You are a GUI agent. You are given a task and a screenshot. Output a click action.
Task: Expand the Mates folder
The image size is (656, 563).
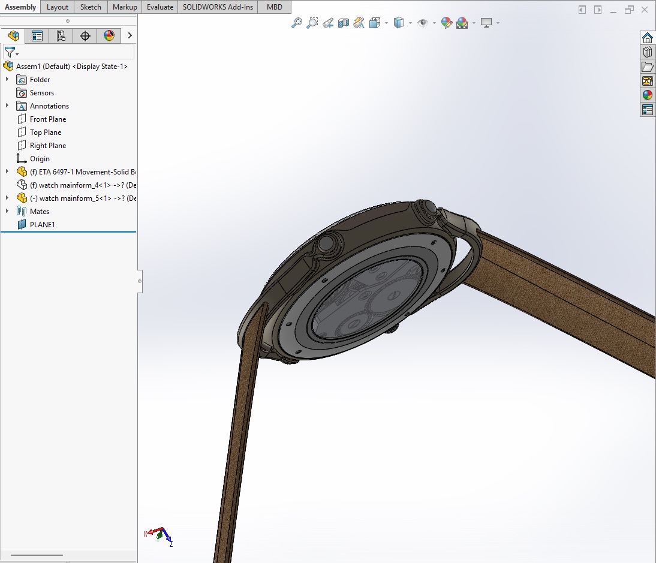(7, 211)
